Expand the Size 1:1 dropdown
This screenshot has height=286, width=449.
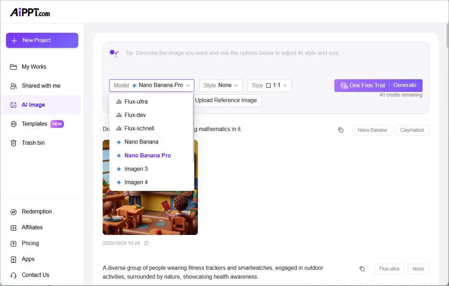269,86
